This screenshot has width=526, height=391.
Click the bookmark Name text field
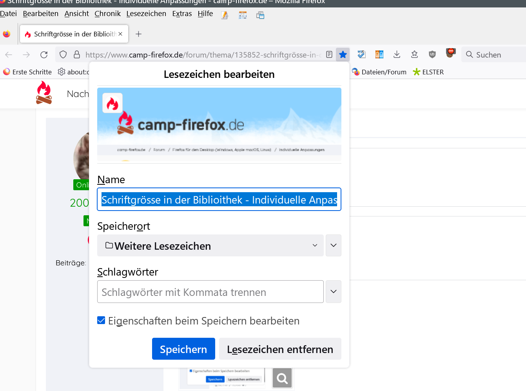tap(219, 200)
